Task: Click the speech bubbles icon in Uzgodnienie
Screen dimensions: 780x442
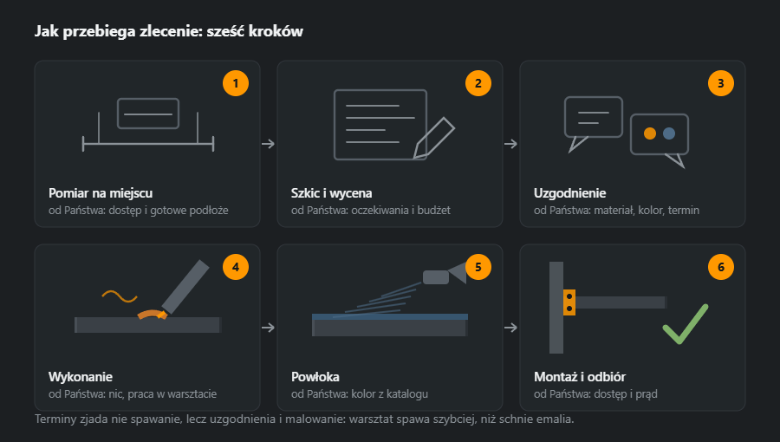Action: [627, 132]
